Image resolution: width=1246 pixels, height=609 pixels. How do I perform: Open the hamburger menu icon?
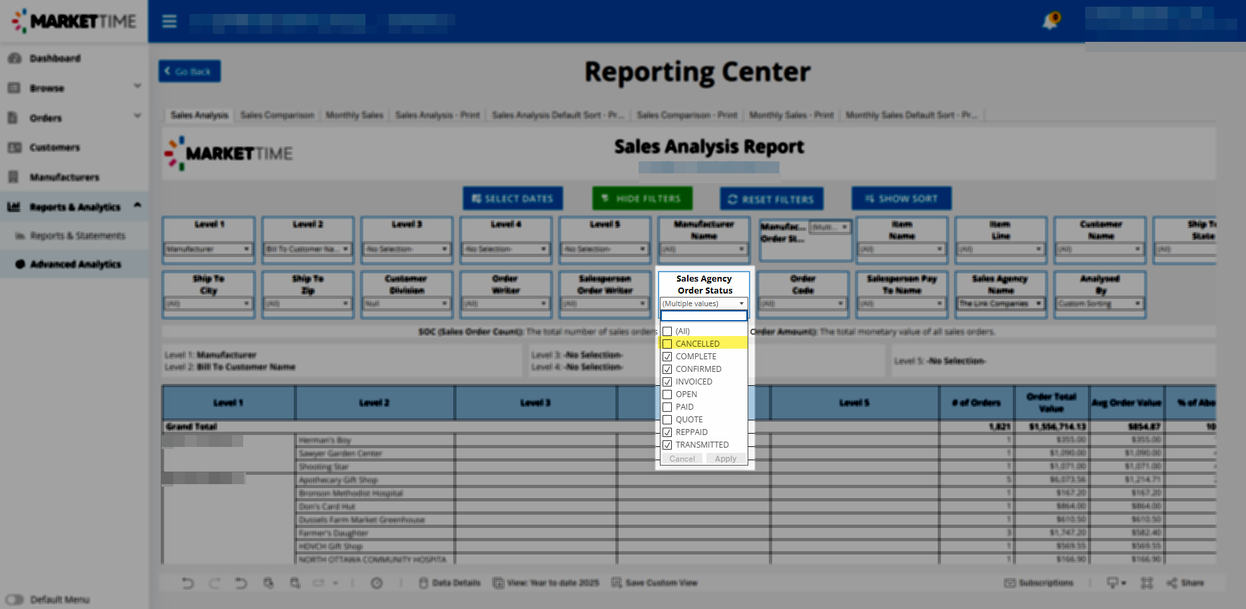tap(169, 21)
